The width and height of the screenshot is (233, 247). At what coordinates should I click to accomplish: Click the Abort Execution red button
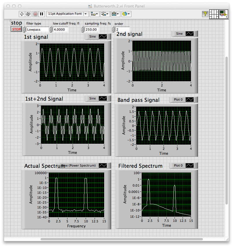(x=36, y=14)
